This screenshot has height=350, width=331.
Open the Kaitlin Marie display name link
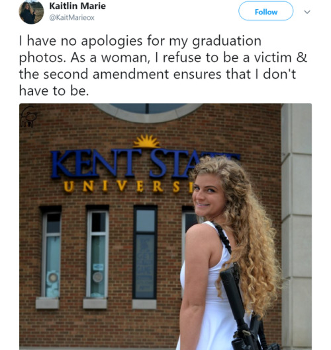coord(77,6)
